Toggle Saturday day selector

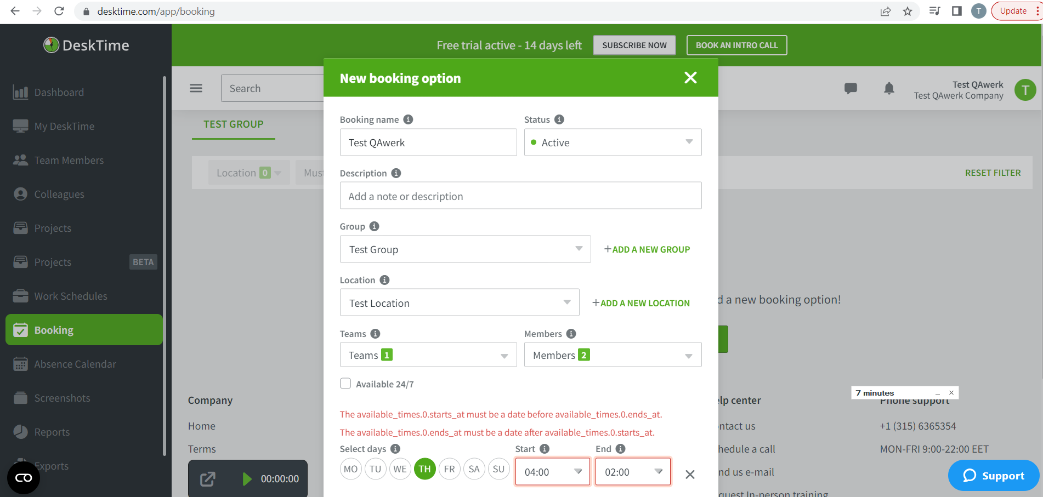point(474,469)
